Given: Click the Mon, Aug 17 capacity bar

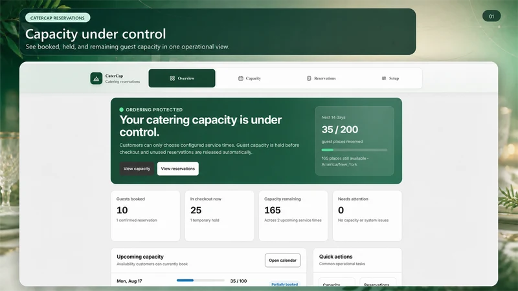Looking at the screenshot, I should tap(201, 281).
